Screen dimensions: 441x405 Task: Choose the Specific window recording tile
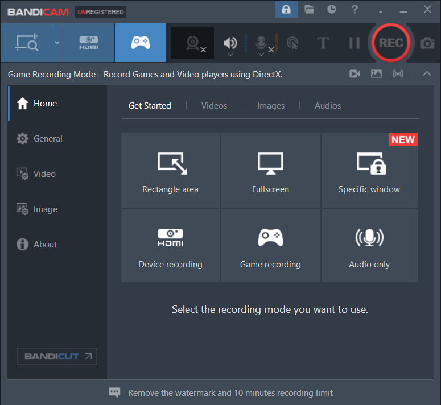(x=369, y=170)
